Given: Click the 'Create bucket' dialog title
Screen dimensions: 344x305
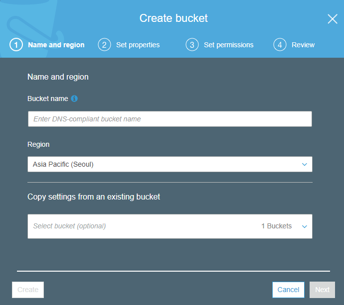Looking at the screenshot, I should 173,18.
